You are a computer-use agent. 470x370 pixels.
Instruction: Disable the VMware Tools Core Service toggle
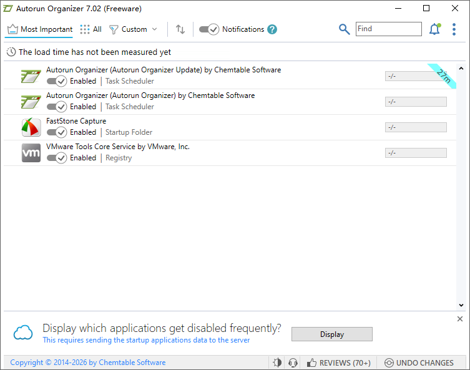[57, 158]
